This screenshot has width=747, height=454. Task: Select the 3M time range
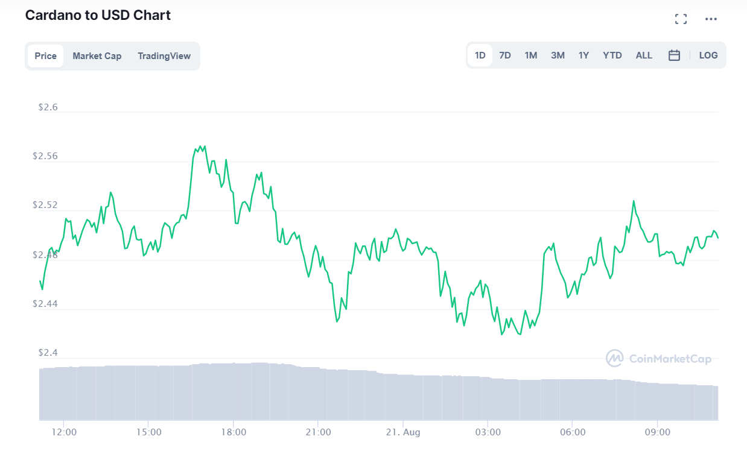pyautogui.click(x=557, y=55)
